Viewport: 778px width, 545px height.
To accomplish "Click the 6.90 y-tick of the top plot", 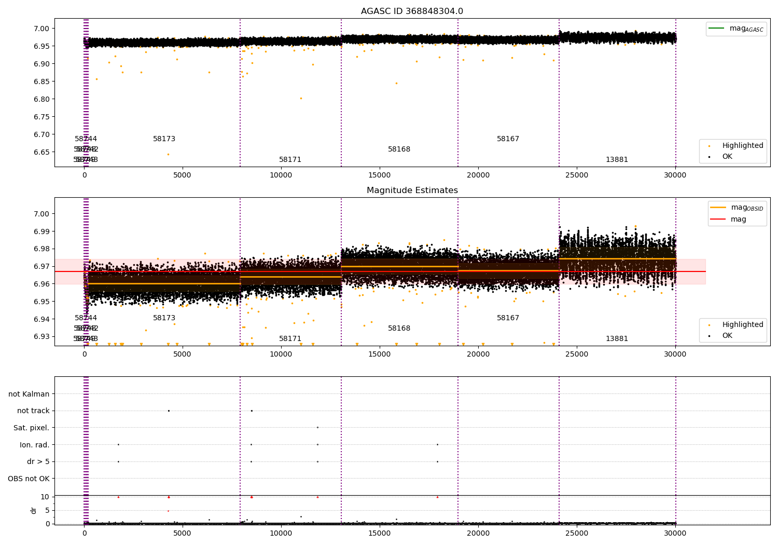I will pos(41,64).
